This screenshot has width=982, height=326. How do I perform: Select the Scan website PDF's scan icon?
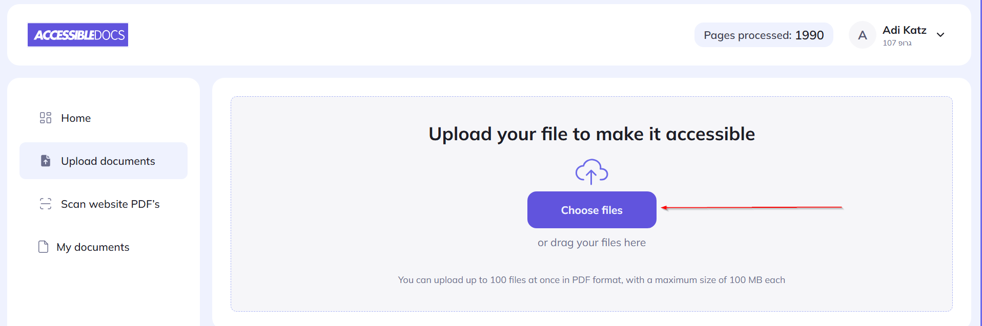click(45, 204)
